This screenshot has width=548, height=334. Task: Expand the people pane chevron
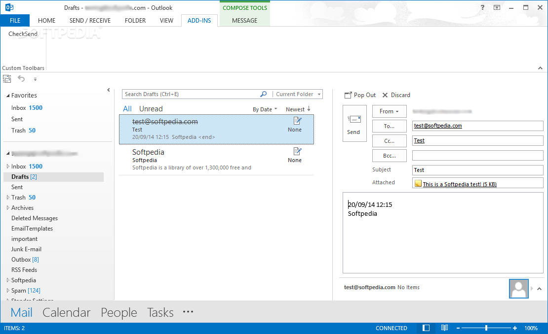(x=539, y=289)
